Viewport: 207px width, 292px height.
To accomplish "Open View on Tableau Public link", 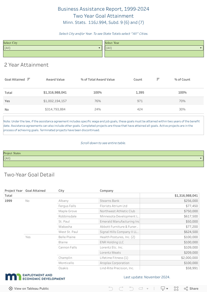I will 29,289.
